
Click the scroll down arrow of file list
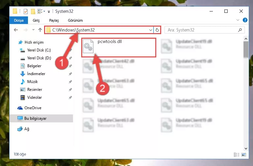point(246,149)
